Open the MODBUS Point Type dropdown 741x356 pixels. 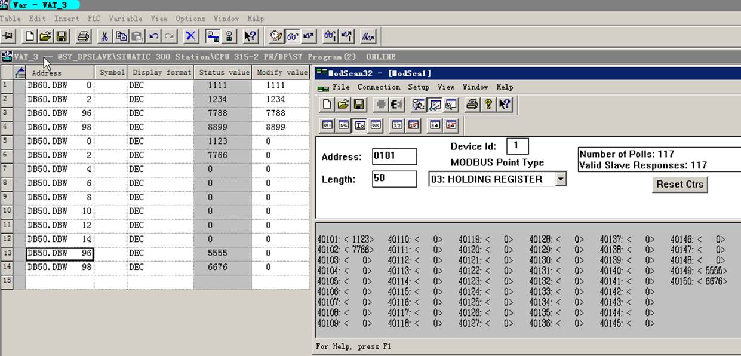(560, 179)
